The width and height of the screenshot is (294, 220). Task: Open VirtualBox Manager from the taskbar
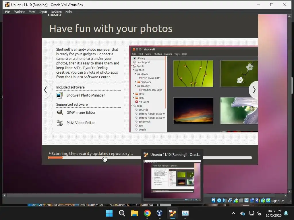point(160,213)
